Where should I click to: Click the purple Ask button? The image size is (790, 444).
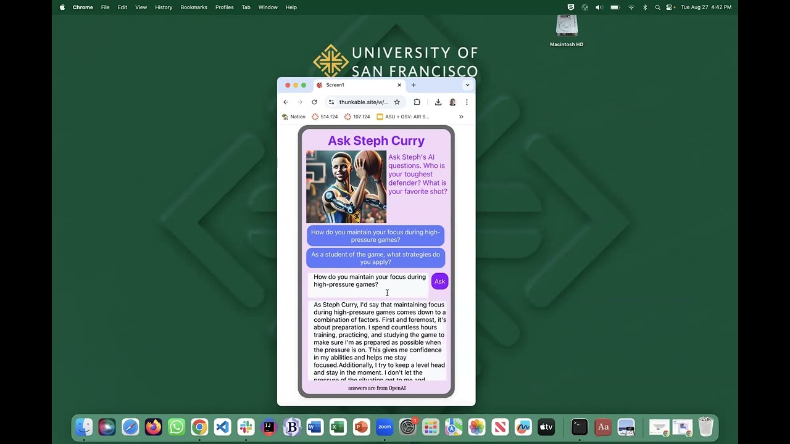pyautogui.click(x=439, y=281)
